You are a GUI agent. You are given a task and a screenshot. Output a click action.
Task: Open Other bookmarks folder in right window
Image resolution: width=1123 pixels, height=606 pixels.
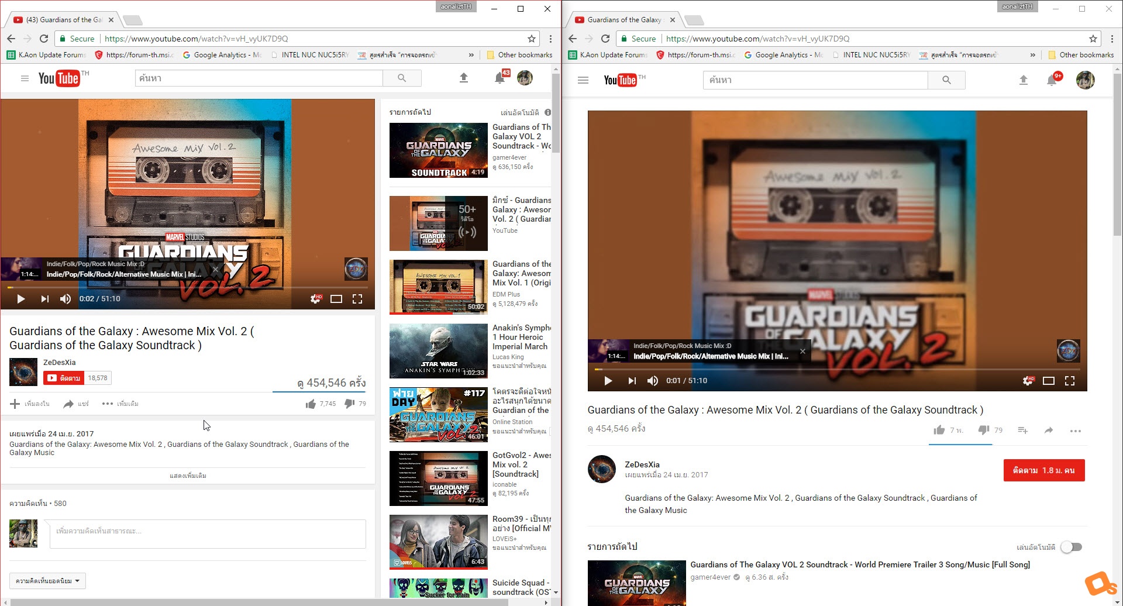[1081, 55]
